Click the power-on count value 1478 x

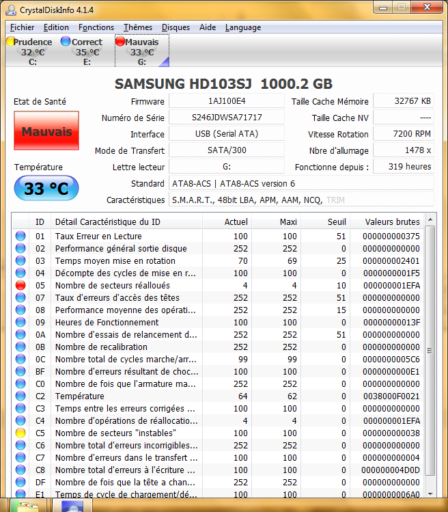pos(404,150)
